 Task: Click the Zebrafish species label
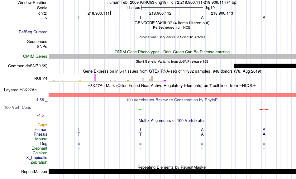point(39,162)
